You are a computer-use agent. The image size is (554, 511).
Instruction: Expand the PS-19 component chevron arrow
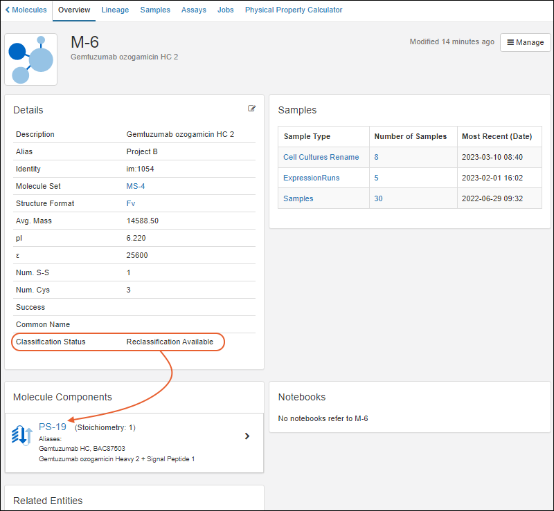(248, 436)
